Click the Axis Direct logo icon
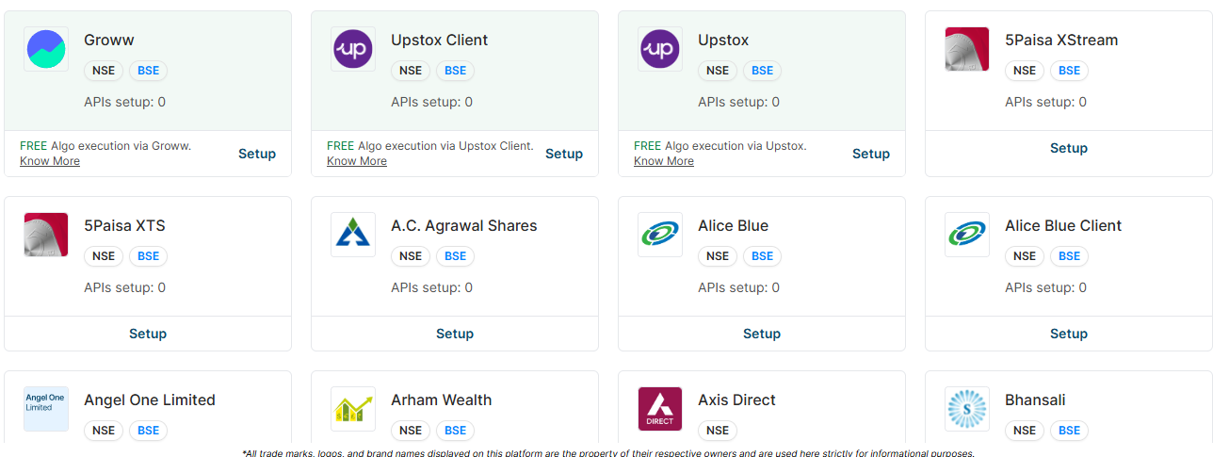The image size is (1229, 457). pos(660,409)
